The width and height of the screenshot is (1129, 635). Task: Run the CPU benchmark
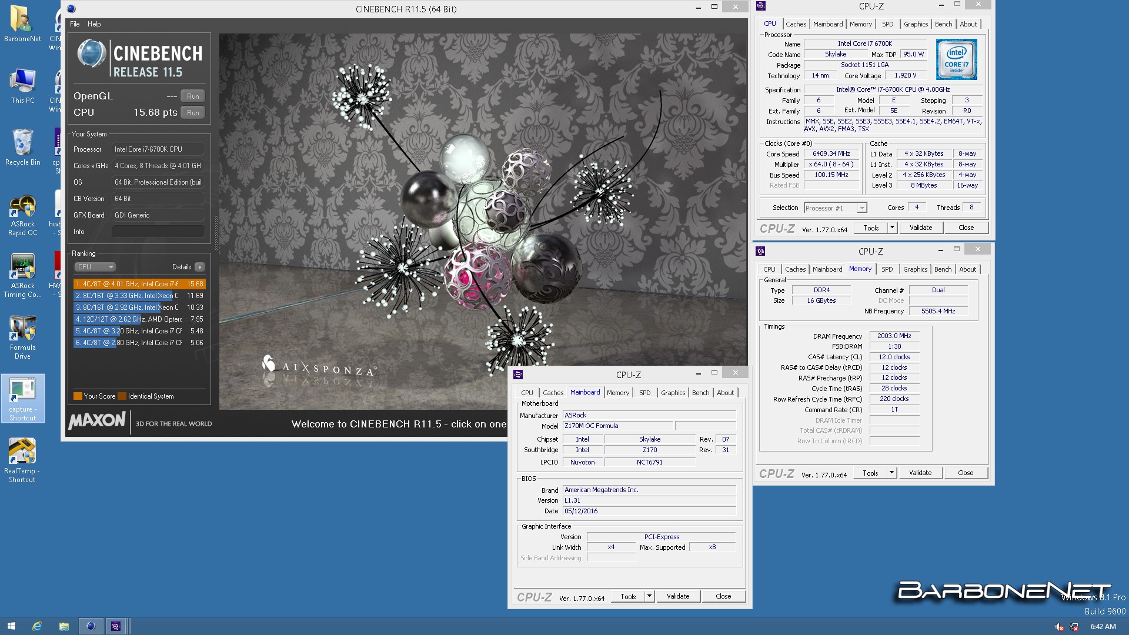(193, 112)
